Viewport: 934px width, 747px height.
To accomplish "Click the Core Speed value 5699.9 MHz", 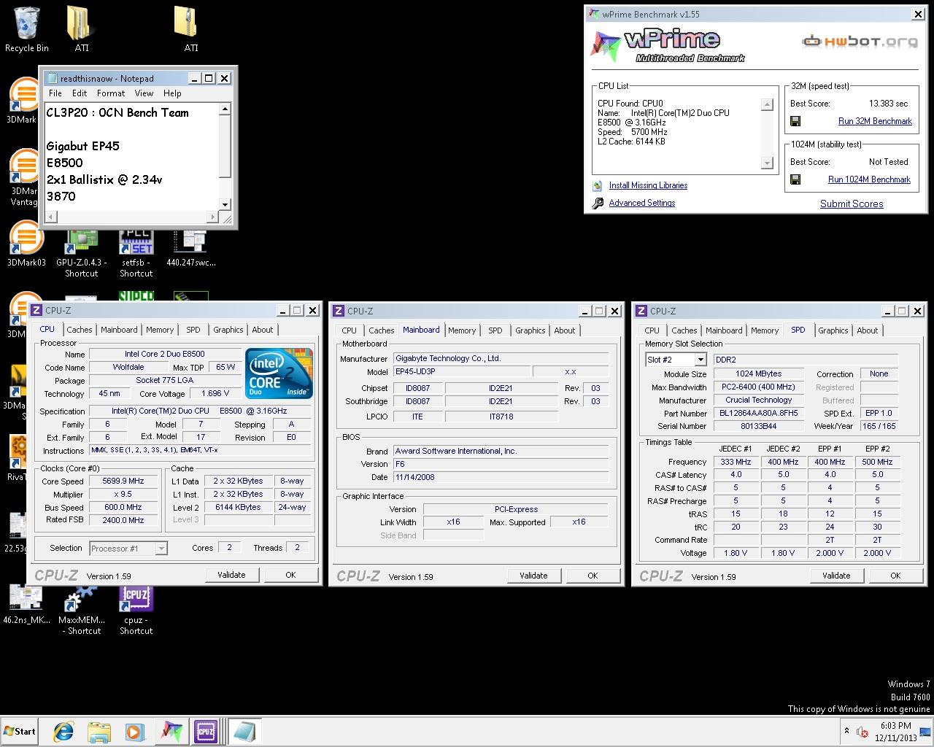I will click(124, 481).
